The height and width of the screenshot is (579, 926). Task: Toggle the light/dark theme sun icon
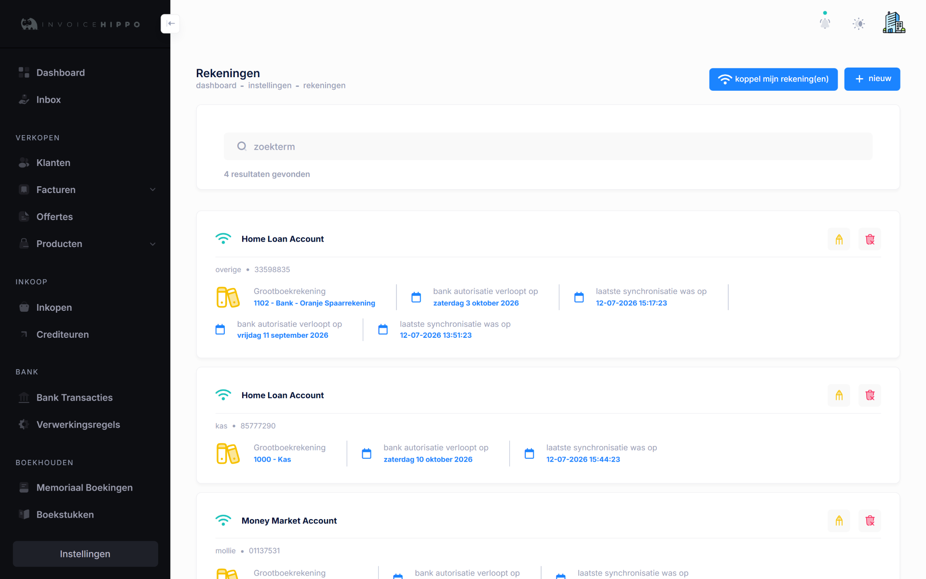[x=858, y=24]
